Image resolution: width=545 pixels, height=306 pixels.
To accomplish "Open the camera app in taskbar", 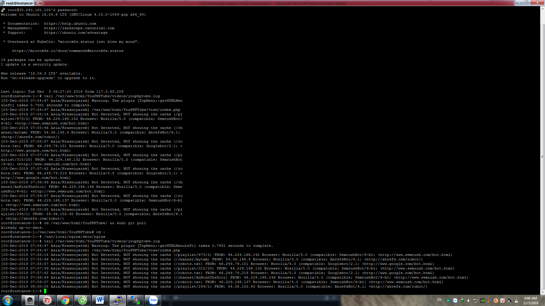I will click(x=30, y=300).
